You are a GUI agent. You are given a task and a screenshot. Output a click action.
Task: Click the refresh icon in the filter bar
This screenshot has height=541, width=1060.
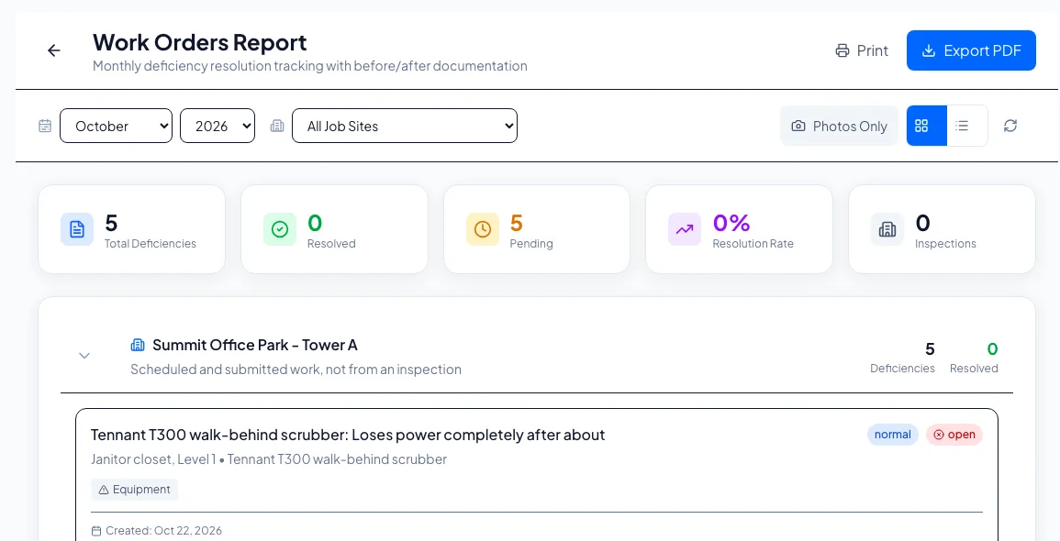click(1010, 126)
